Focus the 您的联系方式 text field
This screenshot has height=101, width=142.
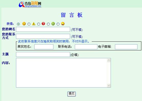click(x=43, y=36)
